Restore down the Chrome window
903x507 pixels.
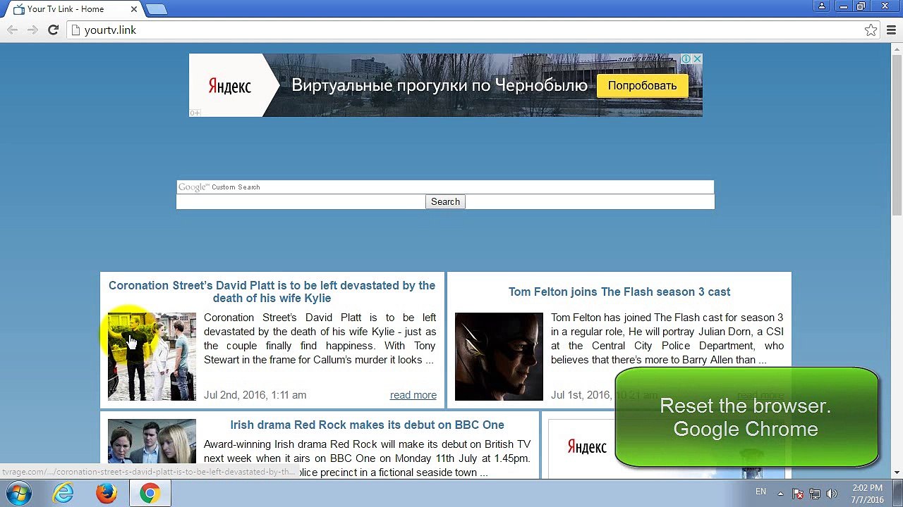(x=861, y=6)
